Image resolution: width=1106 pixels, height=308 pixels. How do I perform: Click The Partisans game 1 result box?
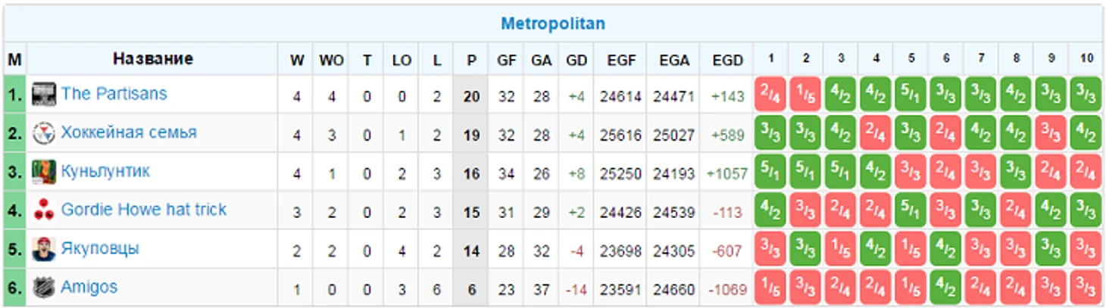pos(770,95)
